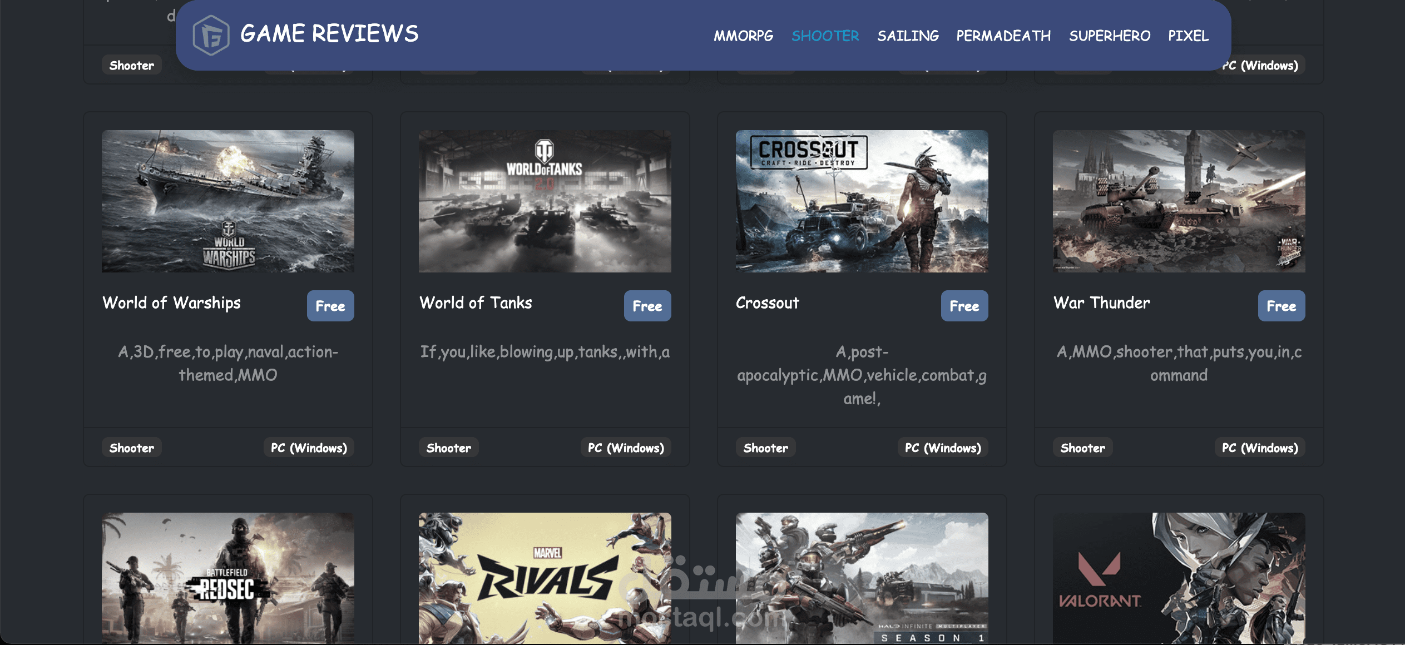Go to the Sailing category
1405x645 pixels.
(908, 36)
